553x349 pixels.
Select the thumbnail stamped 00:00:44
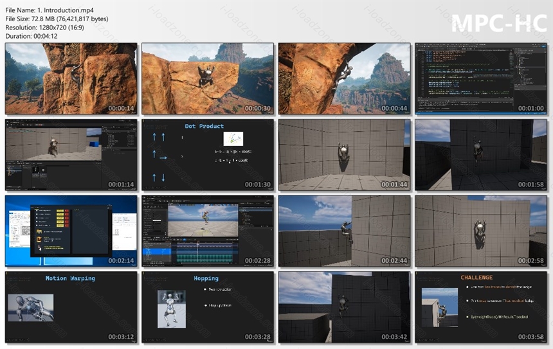point(345,78)
